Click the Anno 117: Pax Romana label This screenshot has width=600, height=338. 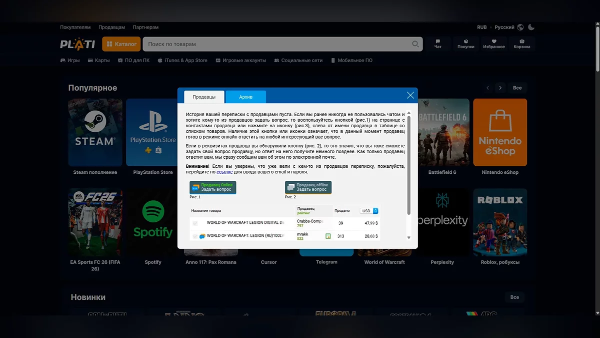point(211,262)
